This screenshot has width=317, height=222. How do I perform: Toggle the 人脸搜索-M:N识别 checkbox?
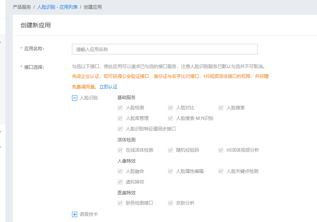[170, 118]
